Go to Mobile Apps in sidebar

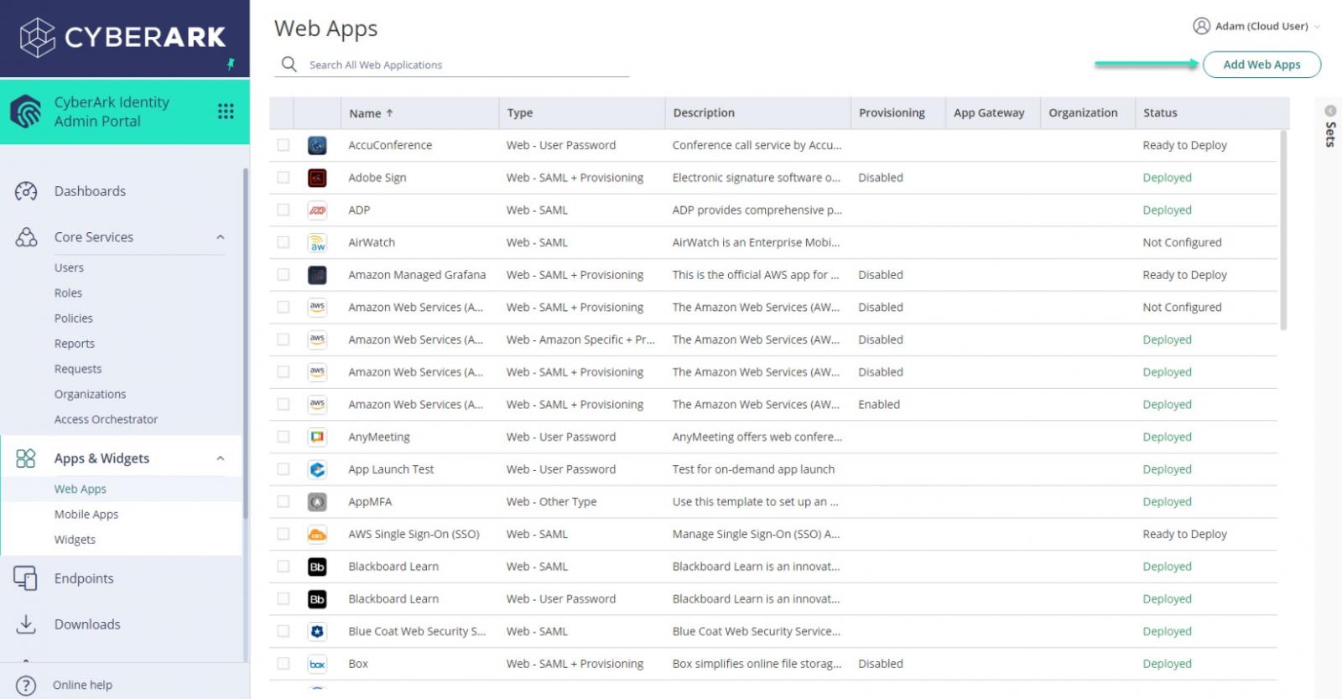[x=86, y=515]
